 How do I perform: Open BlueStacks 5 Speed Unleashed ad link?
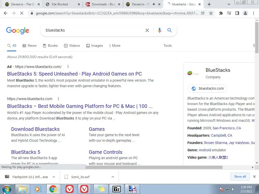(x=74, y=74)
